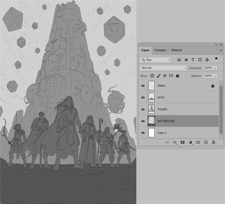Switch to the Trazados tab

(160, 50)
